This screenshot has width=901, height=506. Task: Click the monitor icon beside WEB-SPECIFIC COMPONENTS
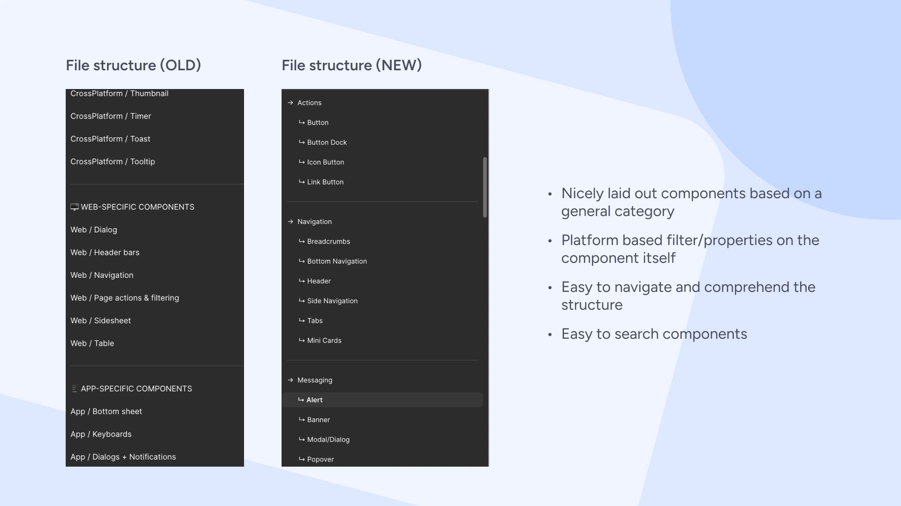74,207
